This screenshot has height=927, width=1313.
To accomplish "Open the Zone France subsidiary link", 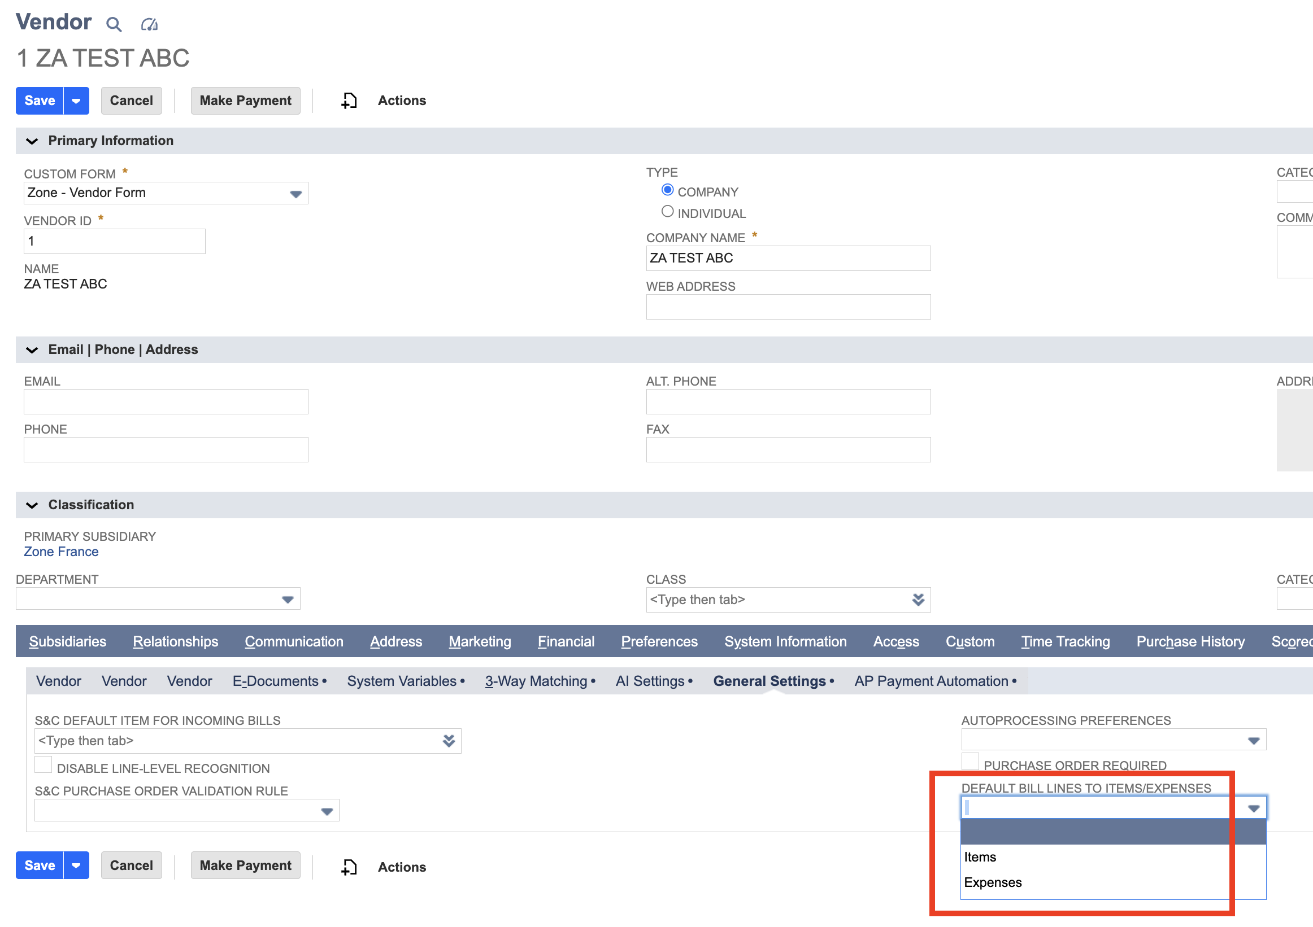I will pos(61,552).
